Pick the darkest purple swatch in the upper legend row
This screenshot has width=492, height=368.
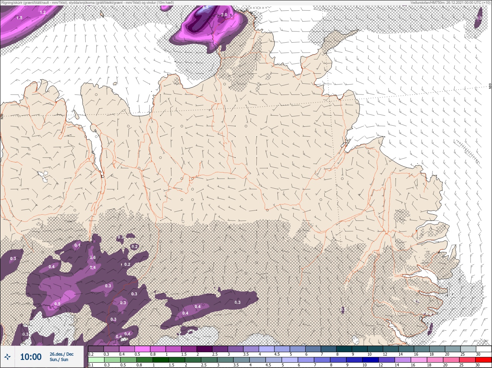pyautogui.click(x=205, y=349)
